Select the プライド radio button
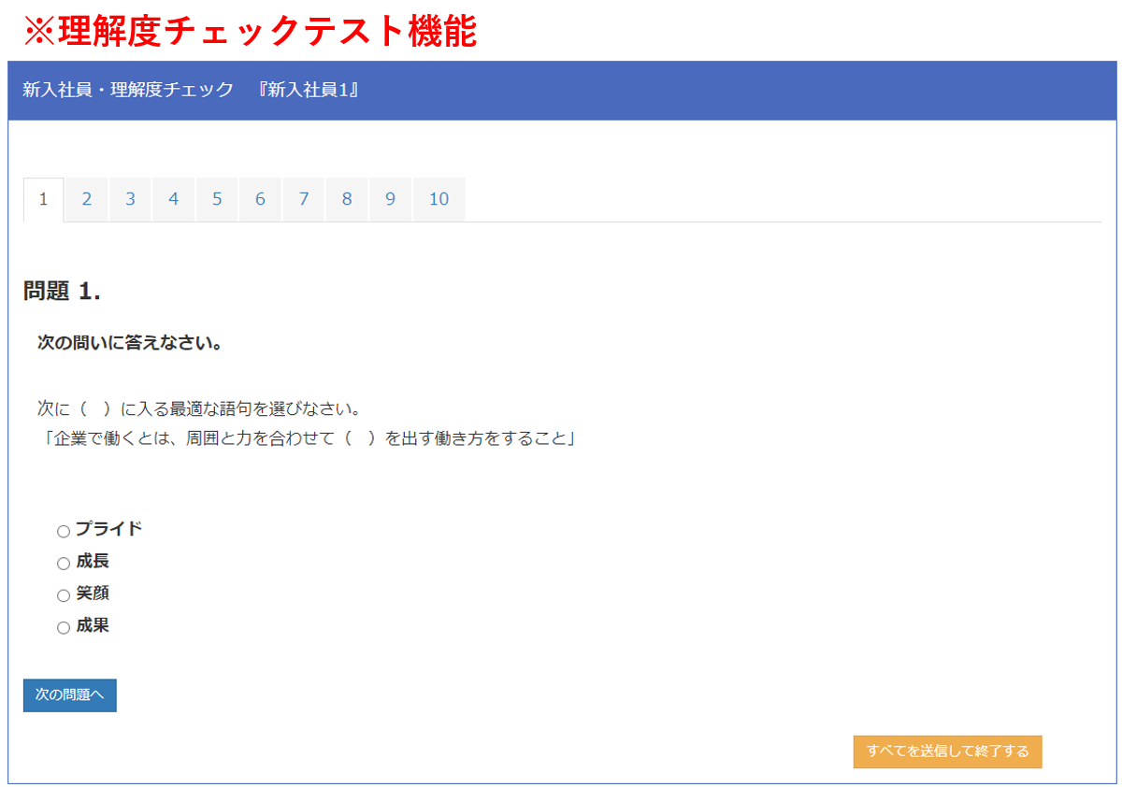Viewport: 1122px width, 787px height. (64, 531)
